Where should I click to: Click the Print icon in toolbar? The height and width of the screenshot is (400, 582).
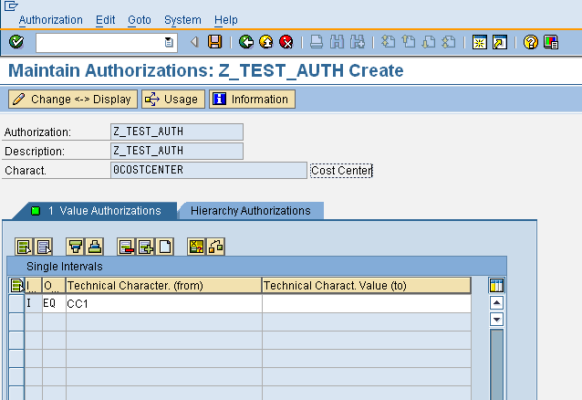317,42
